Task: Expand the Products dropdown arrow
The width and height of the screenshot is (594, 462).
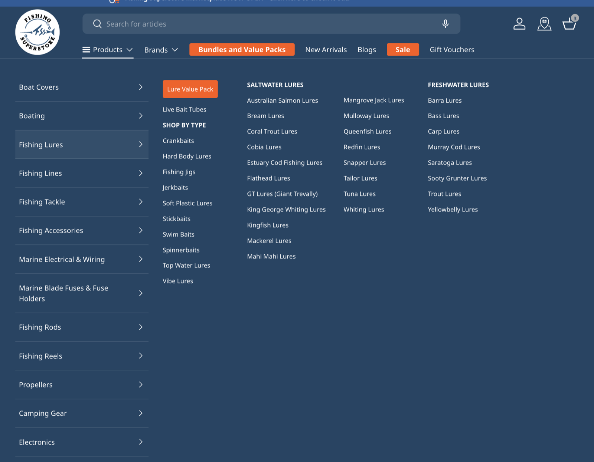Action: click(x=130, y=50)
